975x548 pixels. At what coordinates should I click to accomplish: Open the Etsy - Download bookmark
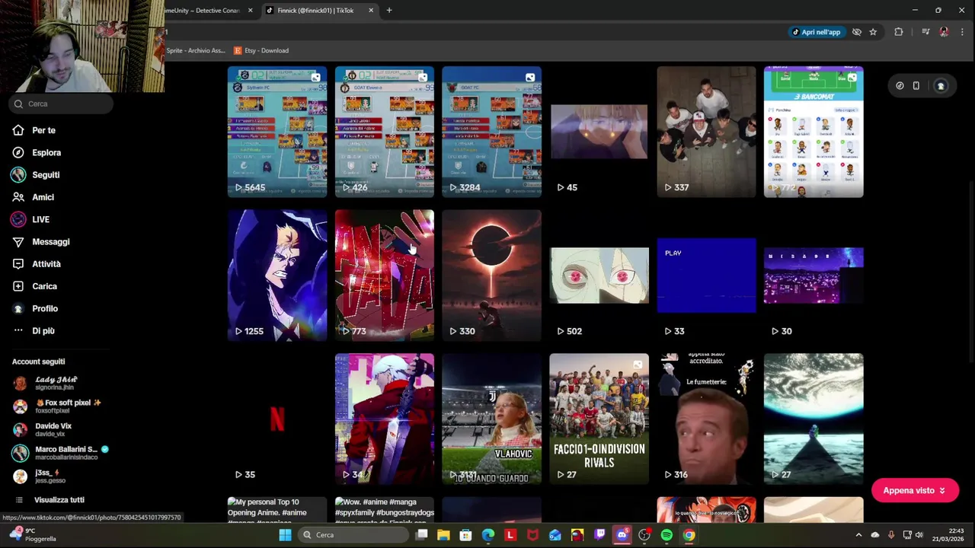click(261, 50)
